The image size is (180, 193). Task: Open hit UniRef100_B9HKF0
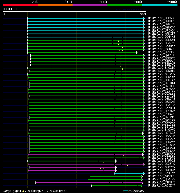point(161,27)
